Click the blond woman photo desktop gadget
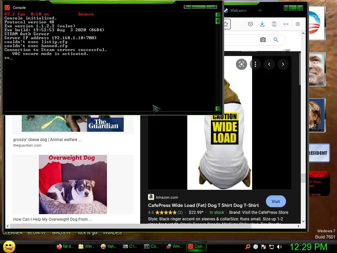The height and width of the screenshot is (253, 337). (x=317, y=115)
